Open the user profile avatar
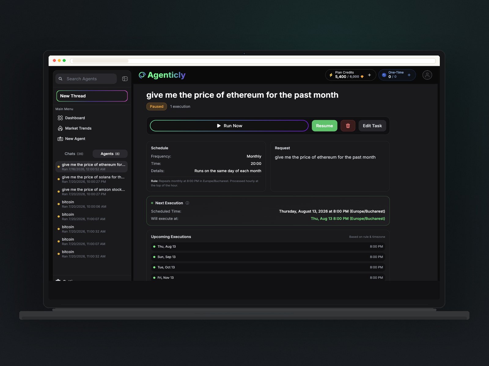This screenshot has width=489, height=366. point(427,75)
